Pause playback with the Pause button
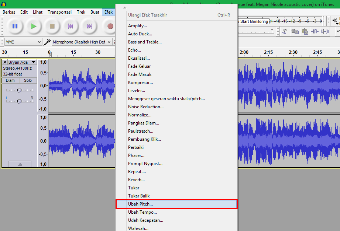This screenshot has width=340, height=231. tap(15, 26)
